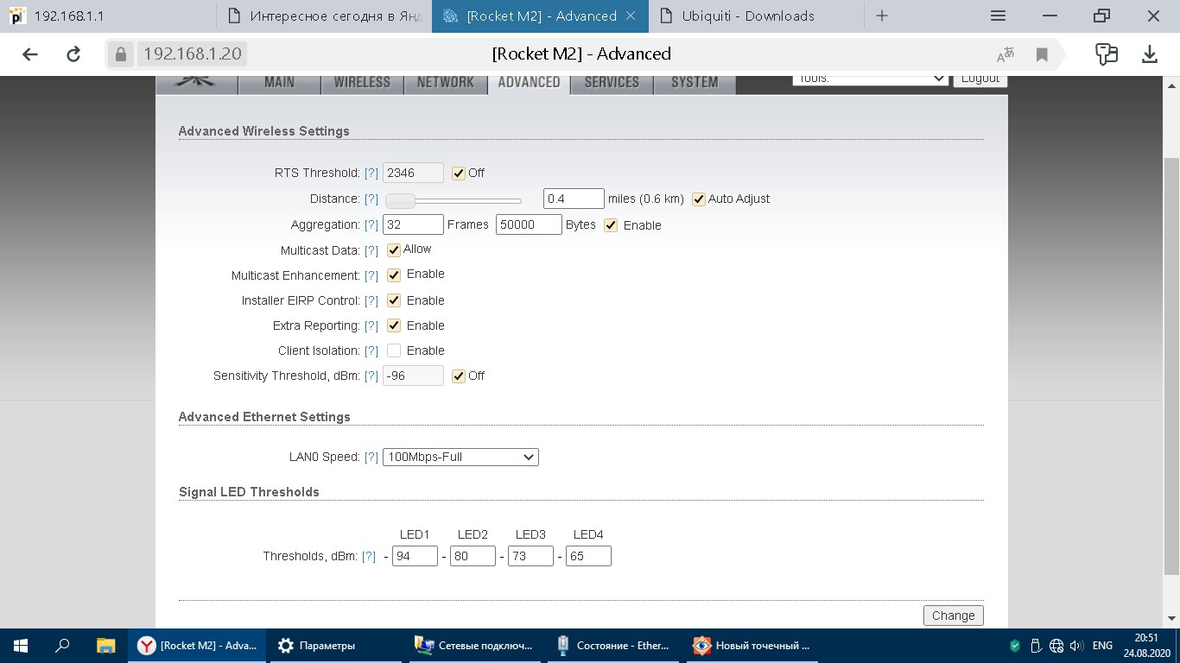Bookmark this page with the bookmark icon
Viewport: 1180px width, 663px height.
[1042, 55]
